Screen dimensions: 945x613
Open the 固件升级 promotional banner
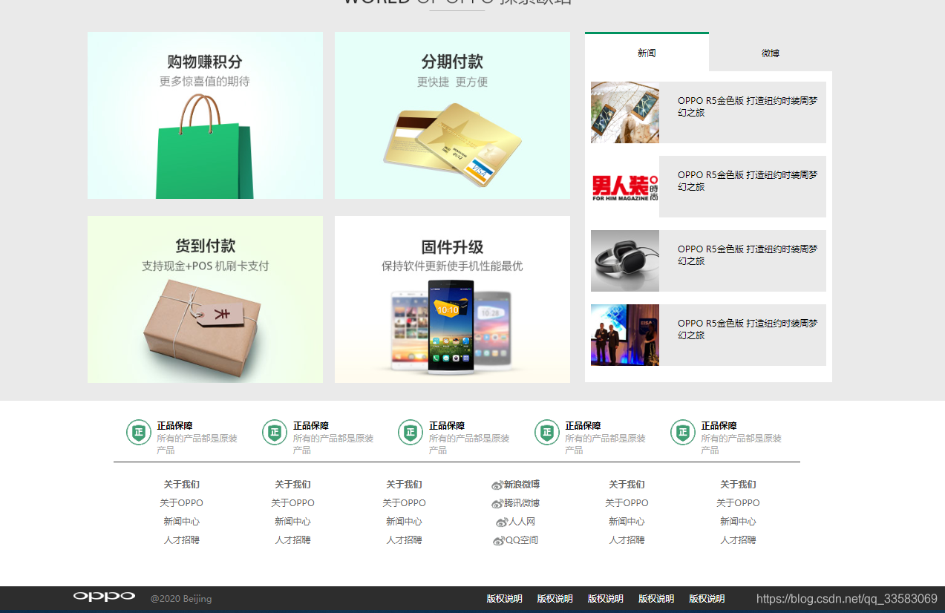pos(451,299)
